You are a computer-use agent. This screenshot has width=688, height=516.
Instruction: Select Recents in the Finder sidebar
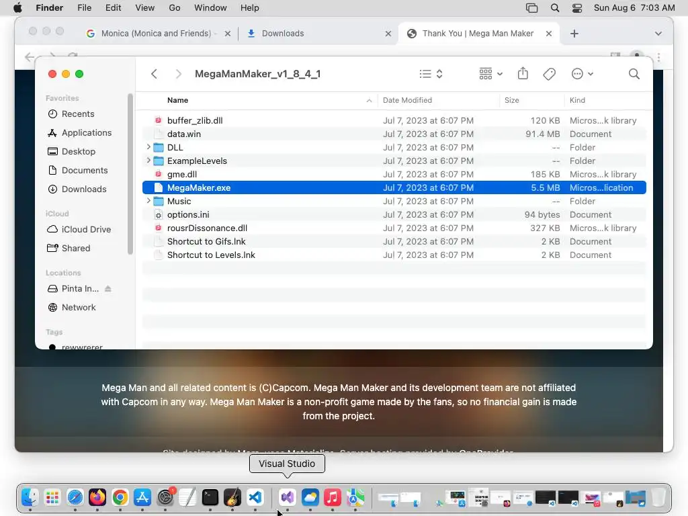point(78,114)
